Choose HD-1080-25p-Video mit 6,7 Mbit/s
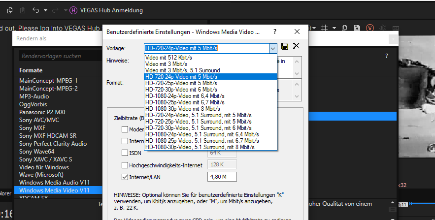Screen dimensions: 435x220 pyautogui.click(x=210, y=102)
